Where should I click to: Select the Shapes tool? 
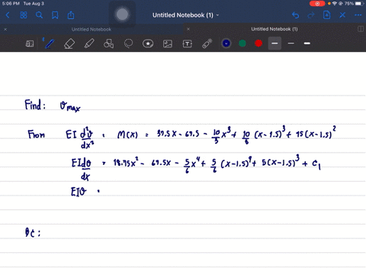(108, 44)
